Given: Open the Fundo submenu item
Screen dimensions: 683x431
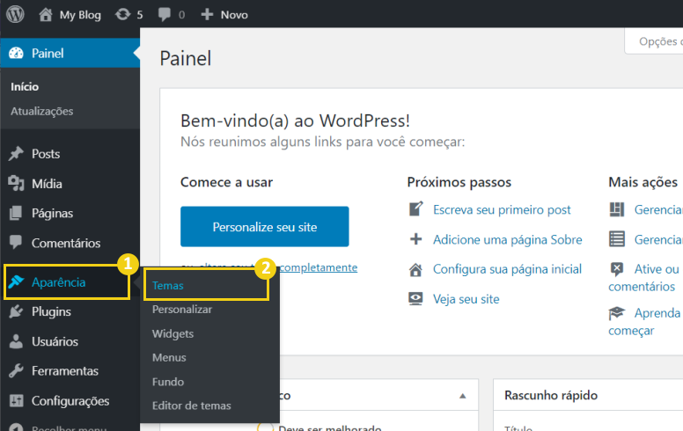Looking at the screenshot, I should [168, 382].
